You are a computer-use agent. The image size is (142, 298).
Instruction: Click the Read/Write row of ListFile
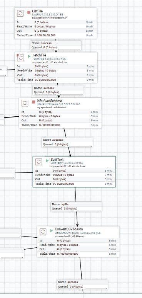56,26
